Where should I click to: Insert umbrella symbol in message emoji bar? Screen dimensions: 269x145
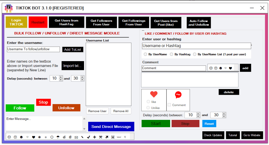(58, 137)
